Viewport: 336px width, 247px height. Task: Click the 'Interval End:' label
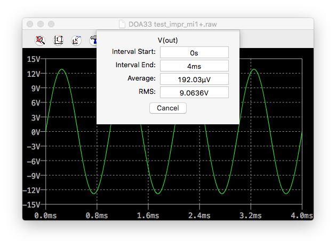(x=135, y=65)
